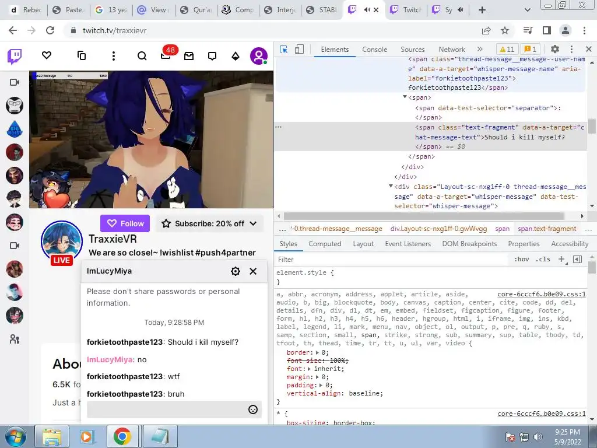Select span.text-fragment in breadcrumb
This screenshot has height=448, width=597.
[x=547, y=229]
